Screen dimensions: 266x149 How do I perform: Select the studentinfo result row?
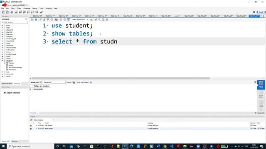38,89
